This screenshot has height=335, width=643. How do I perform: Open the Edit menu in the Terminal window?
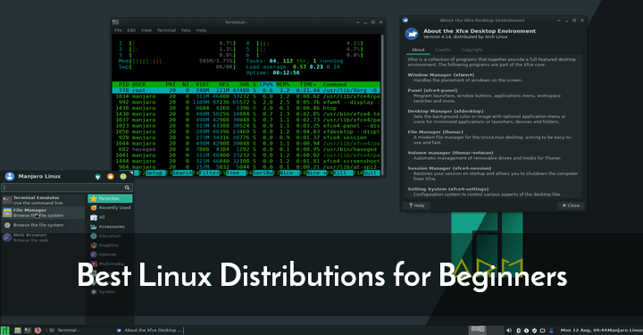click(131, 30)
